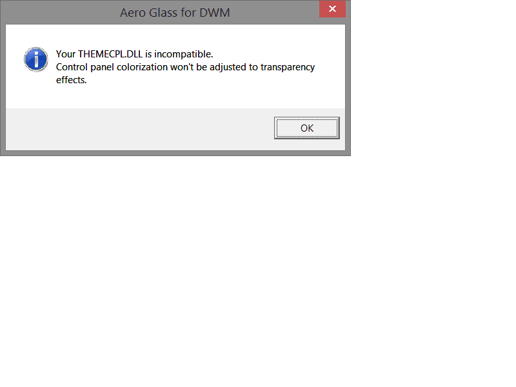Image resolution: width=516 pixels, height=387 pixels.
Task: Click the word Aero in the title
Action: click(133, 12)
